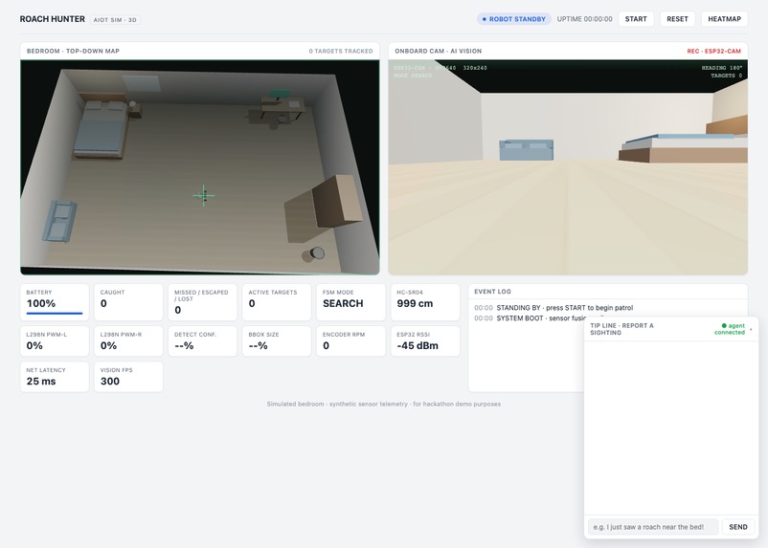The height and width of the screenshot is (548, 768).
Task: Click the TIP LINE · REPORT A SIGHTING title
Action: tap(621, 329)
